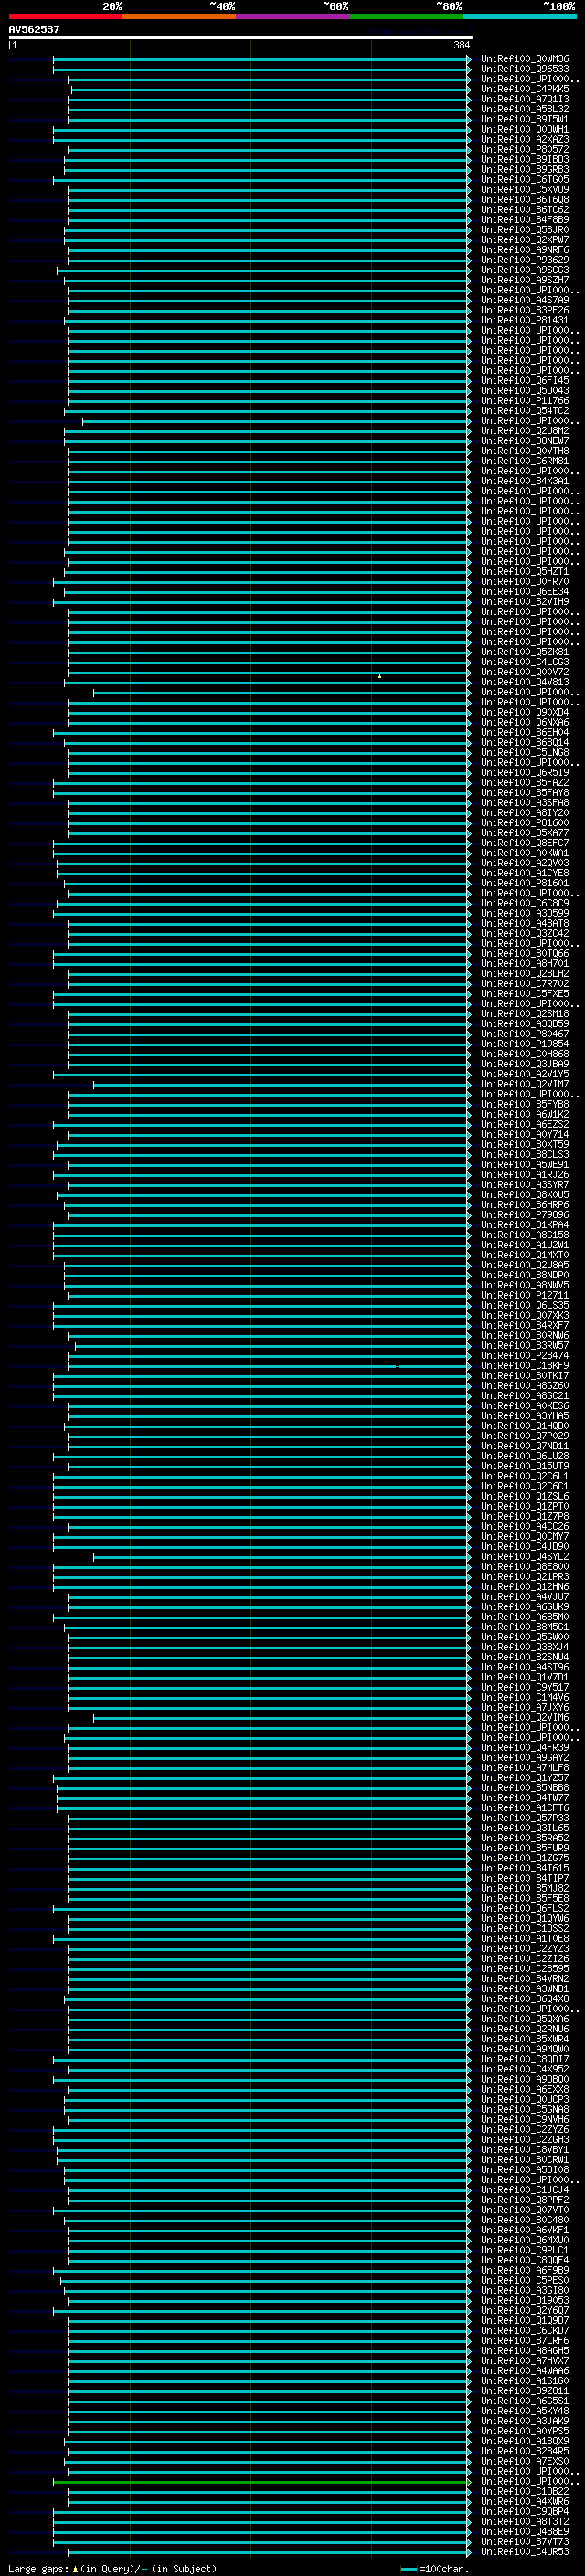The height and width of the screenshot is (2576, 585).
Task: Select hit label UniRef100_C6TG05
Action: coord(525,179)
